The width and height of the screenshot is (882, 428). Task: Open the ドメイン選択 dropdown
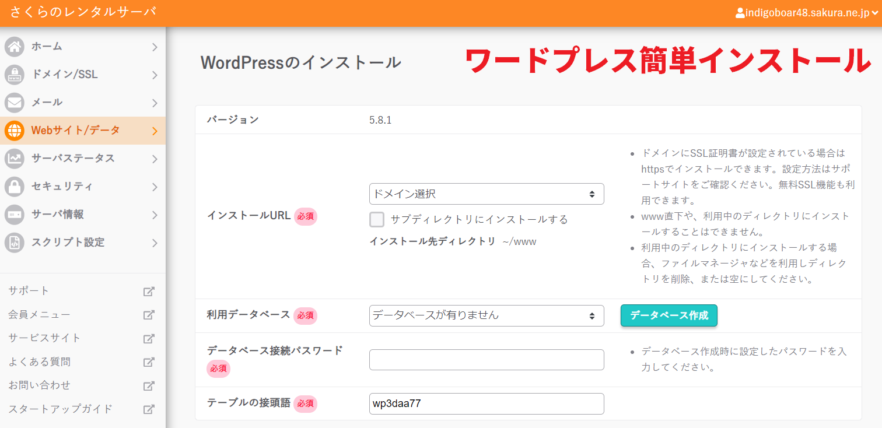click(x=487, y=194)
